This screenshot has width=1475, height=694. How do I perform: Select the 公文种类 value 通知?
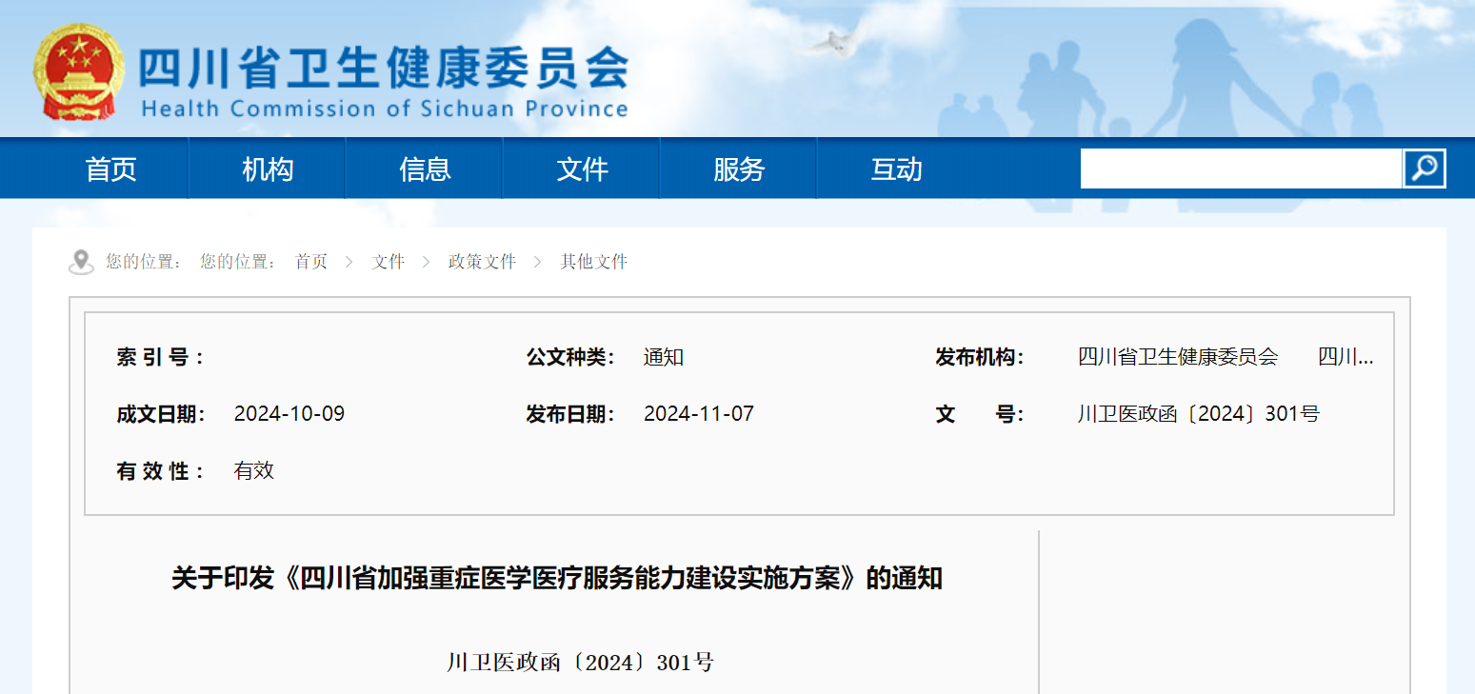click(x=664, y=358)
